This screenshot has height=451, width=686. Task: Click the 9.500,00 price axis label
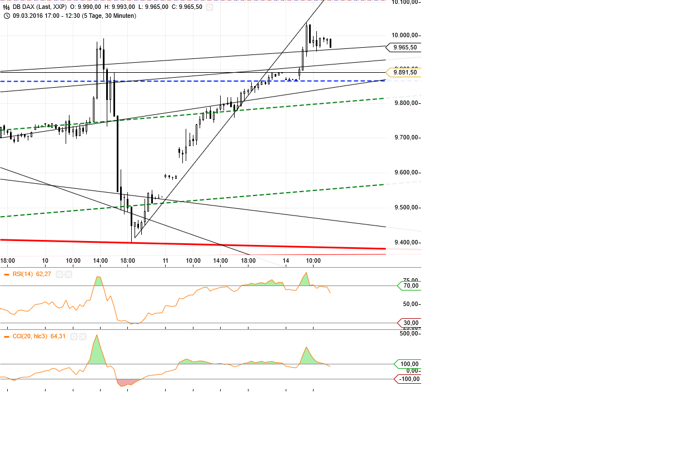click(x=407, y=208)
